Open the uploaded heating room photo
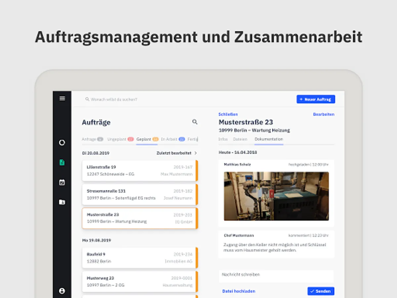This screenshot has height=298, width=397. 276,196
